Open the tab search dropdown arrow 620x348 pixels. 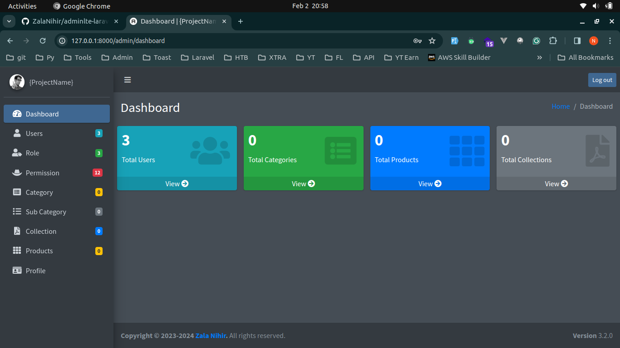point(9,21)
